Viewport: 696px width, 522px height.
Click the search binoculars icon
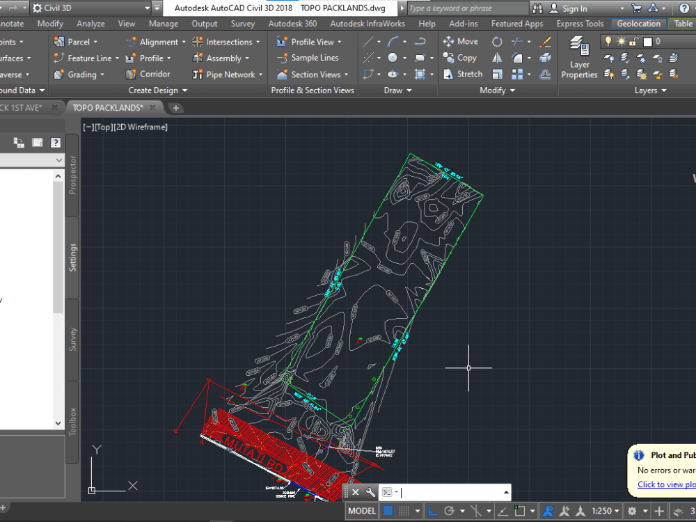click(x=537, y=8)
